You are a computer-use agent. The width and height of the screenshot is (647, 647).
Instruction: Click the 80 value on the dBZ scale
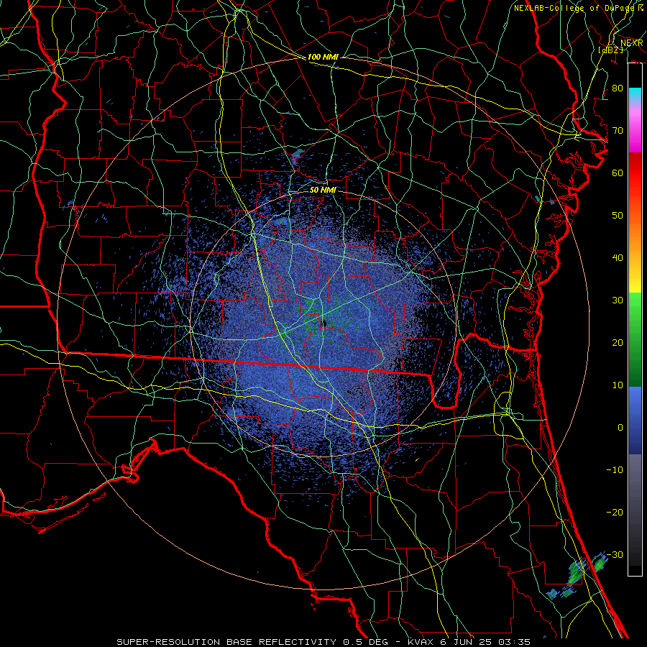pos(618,88)
